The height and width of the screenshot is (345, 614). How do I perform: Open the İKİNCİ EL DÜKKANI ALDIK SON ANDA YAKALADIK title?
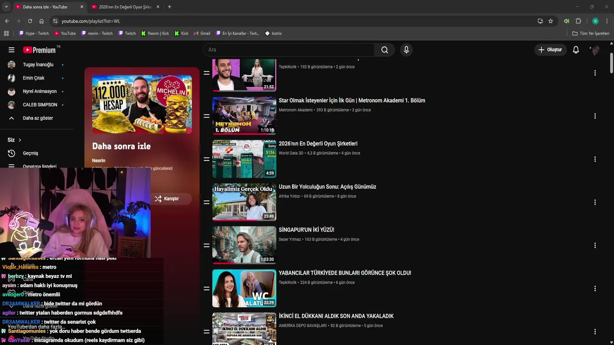point(336,316)
